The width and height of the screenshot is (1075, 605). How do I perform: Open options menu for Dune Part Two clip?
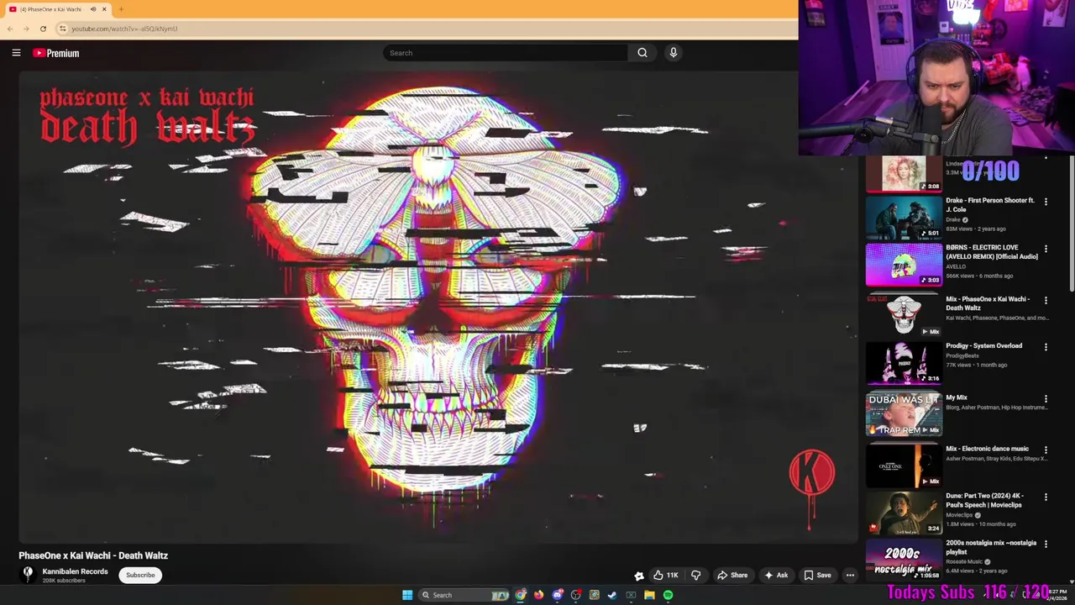tap(1046, 497)
